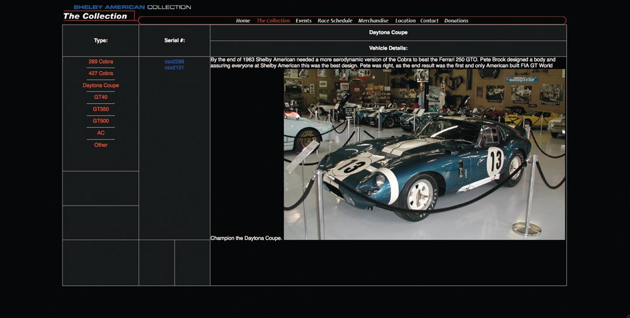Visit the Merchandise page
This screenshot has width=630, height=318.
pyautogui.click(x=373, y=20)
